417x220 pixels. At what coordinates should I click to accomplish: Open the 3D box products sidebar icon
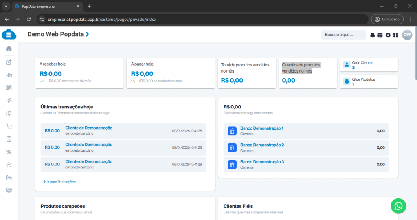point(9,165)
